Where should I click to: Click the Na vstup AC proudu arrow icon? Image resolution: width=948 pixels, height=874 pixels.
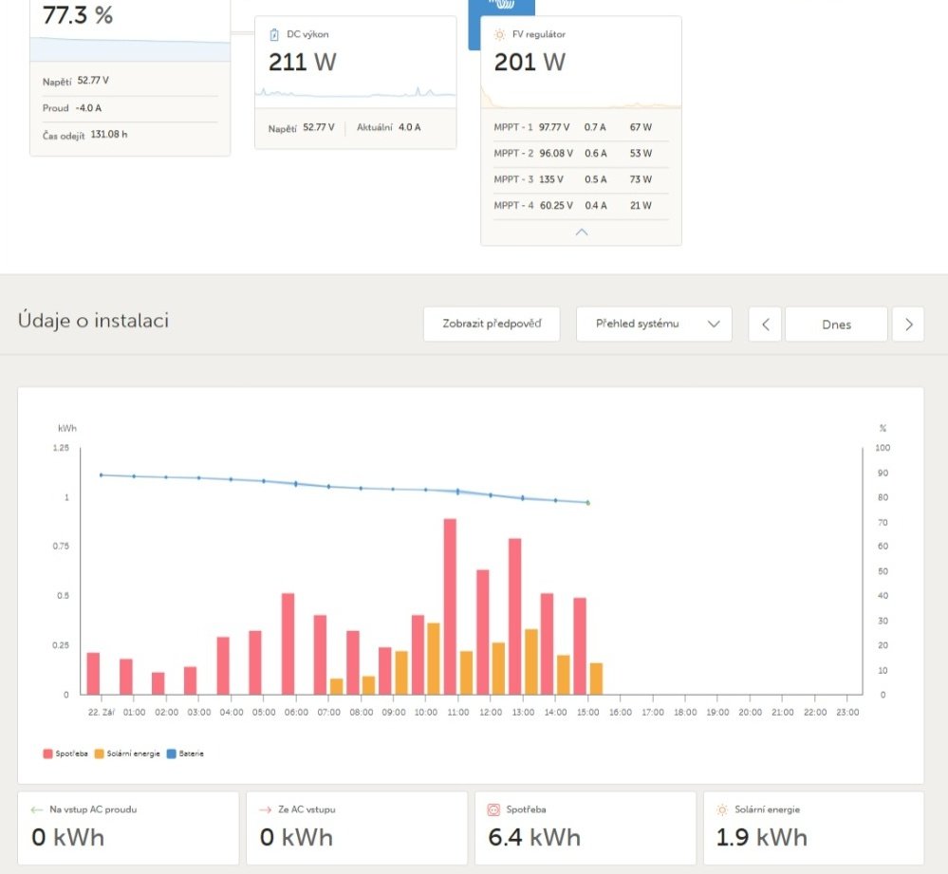click(37, 809)
